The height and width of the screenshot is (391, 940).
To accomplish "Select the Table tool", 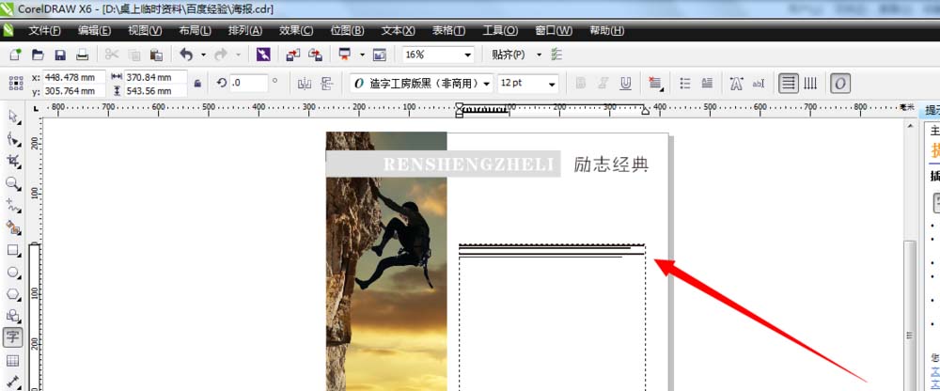I will pos(13,360).
